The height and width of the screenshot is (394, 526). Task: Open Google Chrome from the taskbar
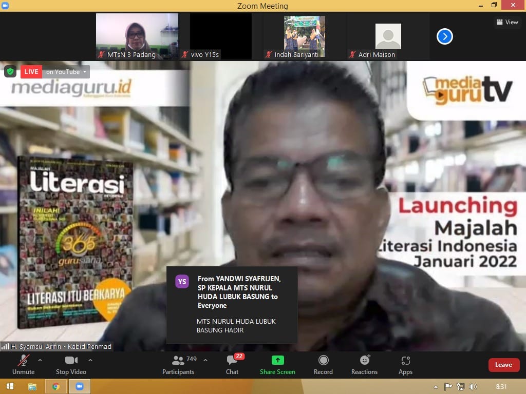pos(56,386)
